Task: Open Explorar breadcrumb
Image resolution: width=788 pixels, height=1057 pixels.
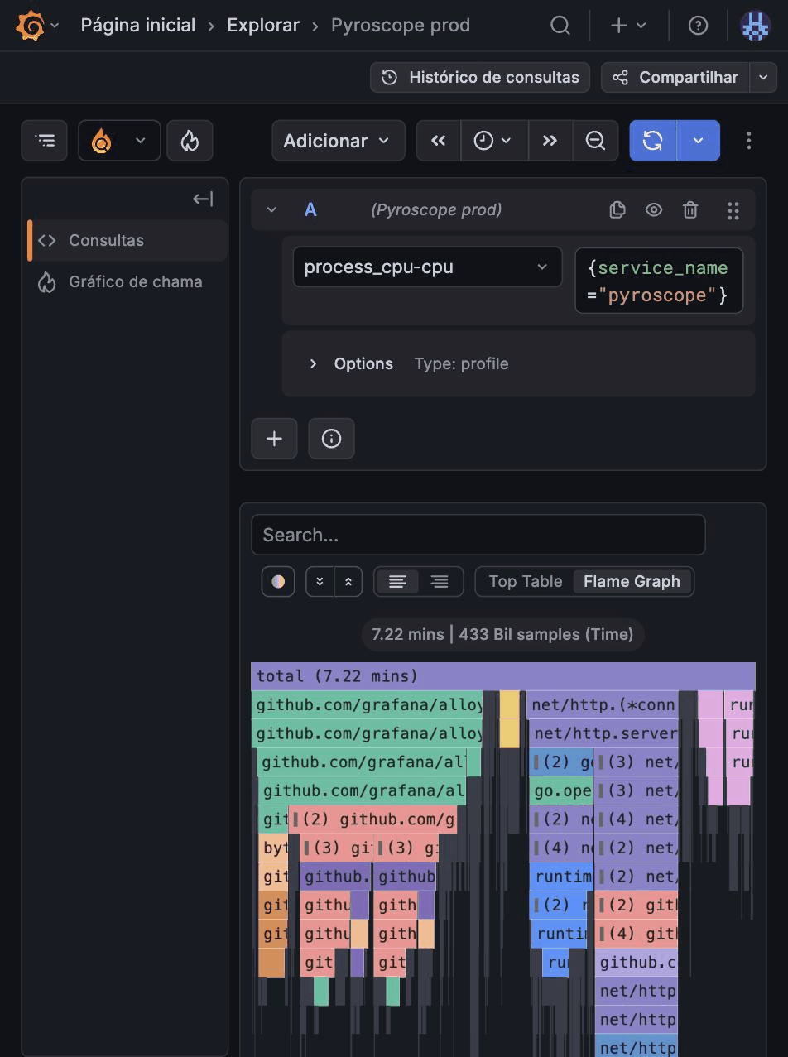Action: (263, 26)
